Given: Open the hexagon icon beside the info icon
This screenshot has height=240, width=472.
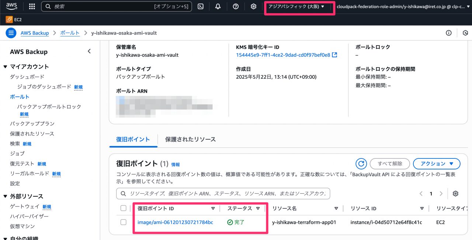Looking at the screenshot, I should pyautogui.click(x=465, y=33).
